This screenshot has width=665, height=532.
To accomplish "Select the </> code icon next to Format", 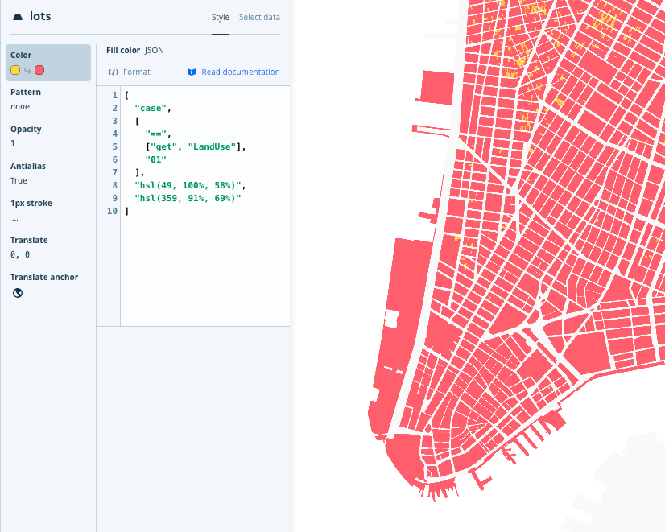I will pos(112,72).
